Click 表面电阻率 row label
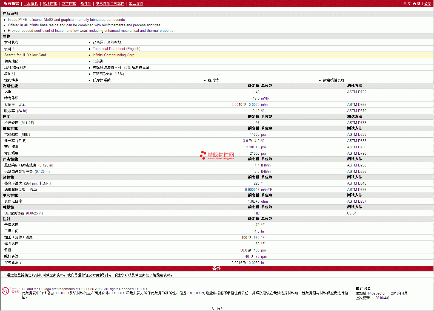The height and width of the screenshot is (311, 434). [13, 201]
